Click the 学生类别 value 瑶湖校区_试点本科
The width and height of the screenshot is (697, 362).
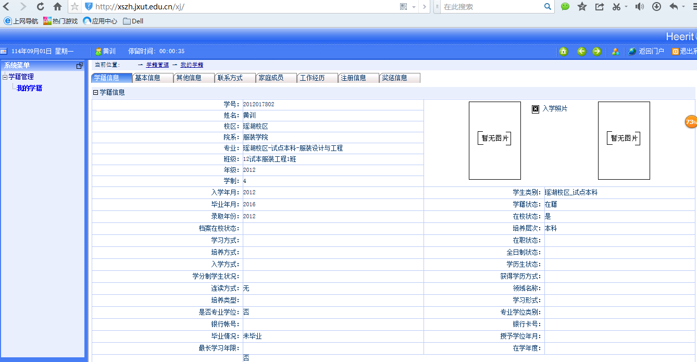pos(571,193)
